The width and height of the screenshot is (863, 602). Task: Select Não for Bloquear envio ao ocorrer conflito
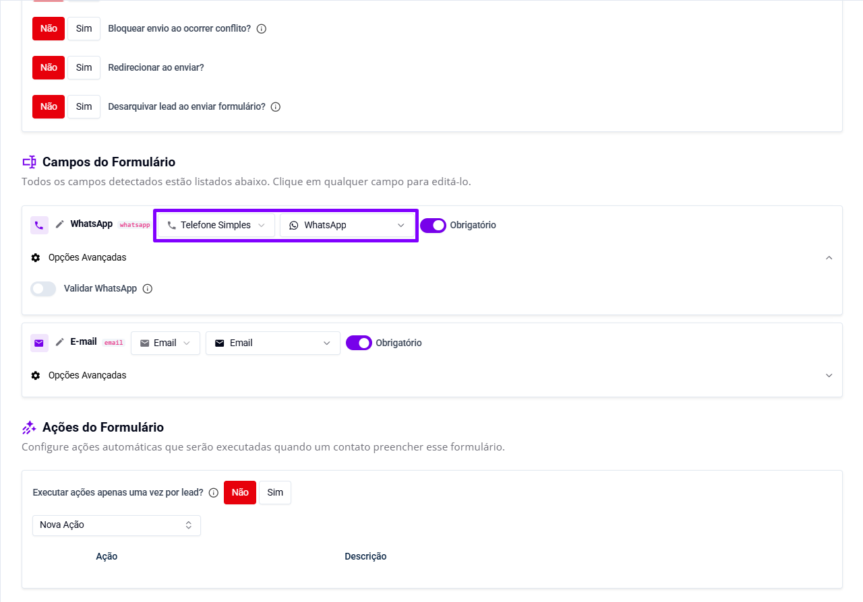click(49, 29)
